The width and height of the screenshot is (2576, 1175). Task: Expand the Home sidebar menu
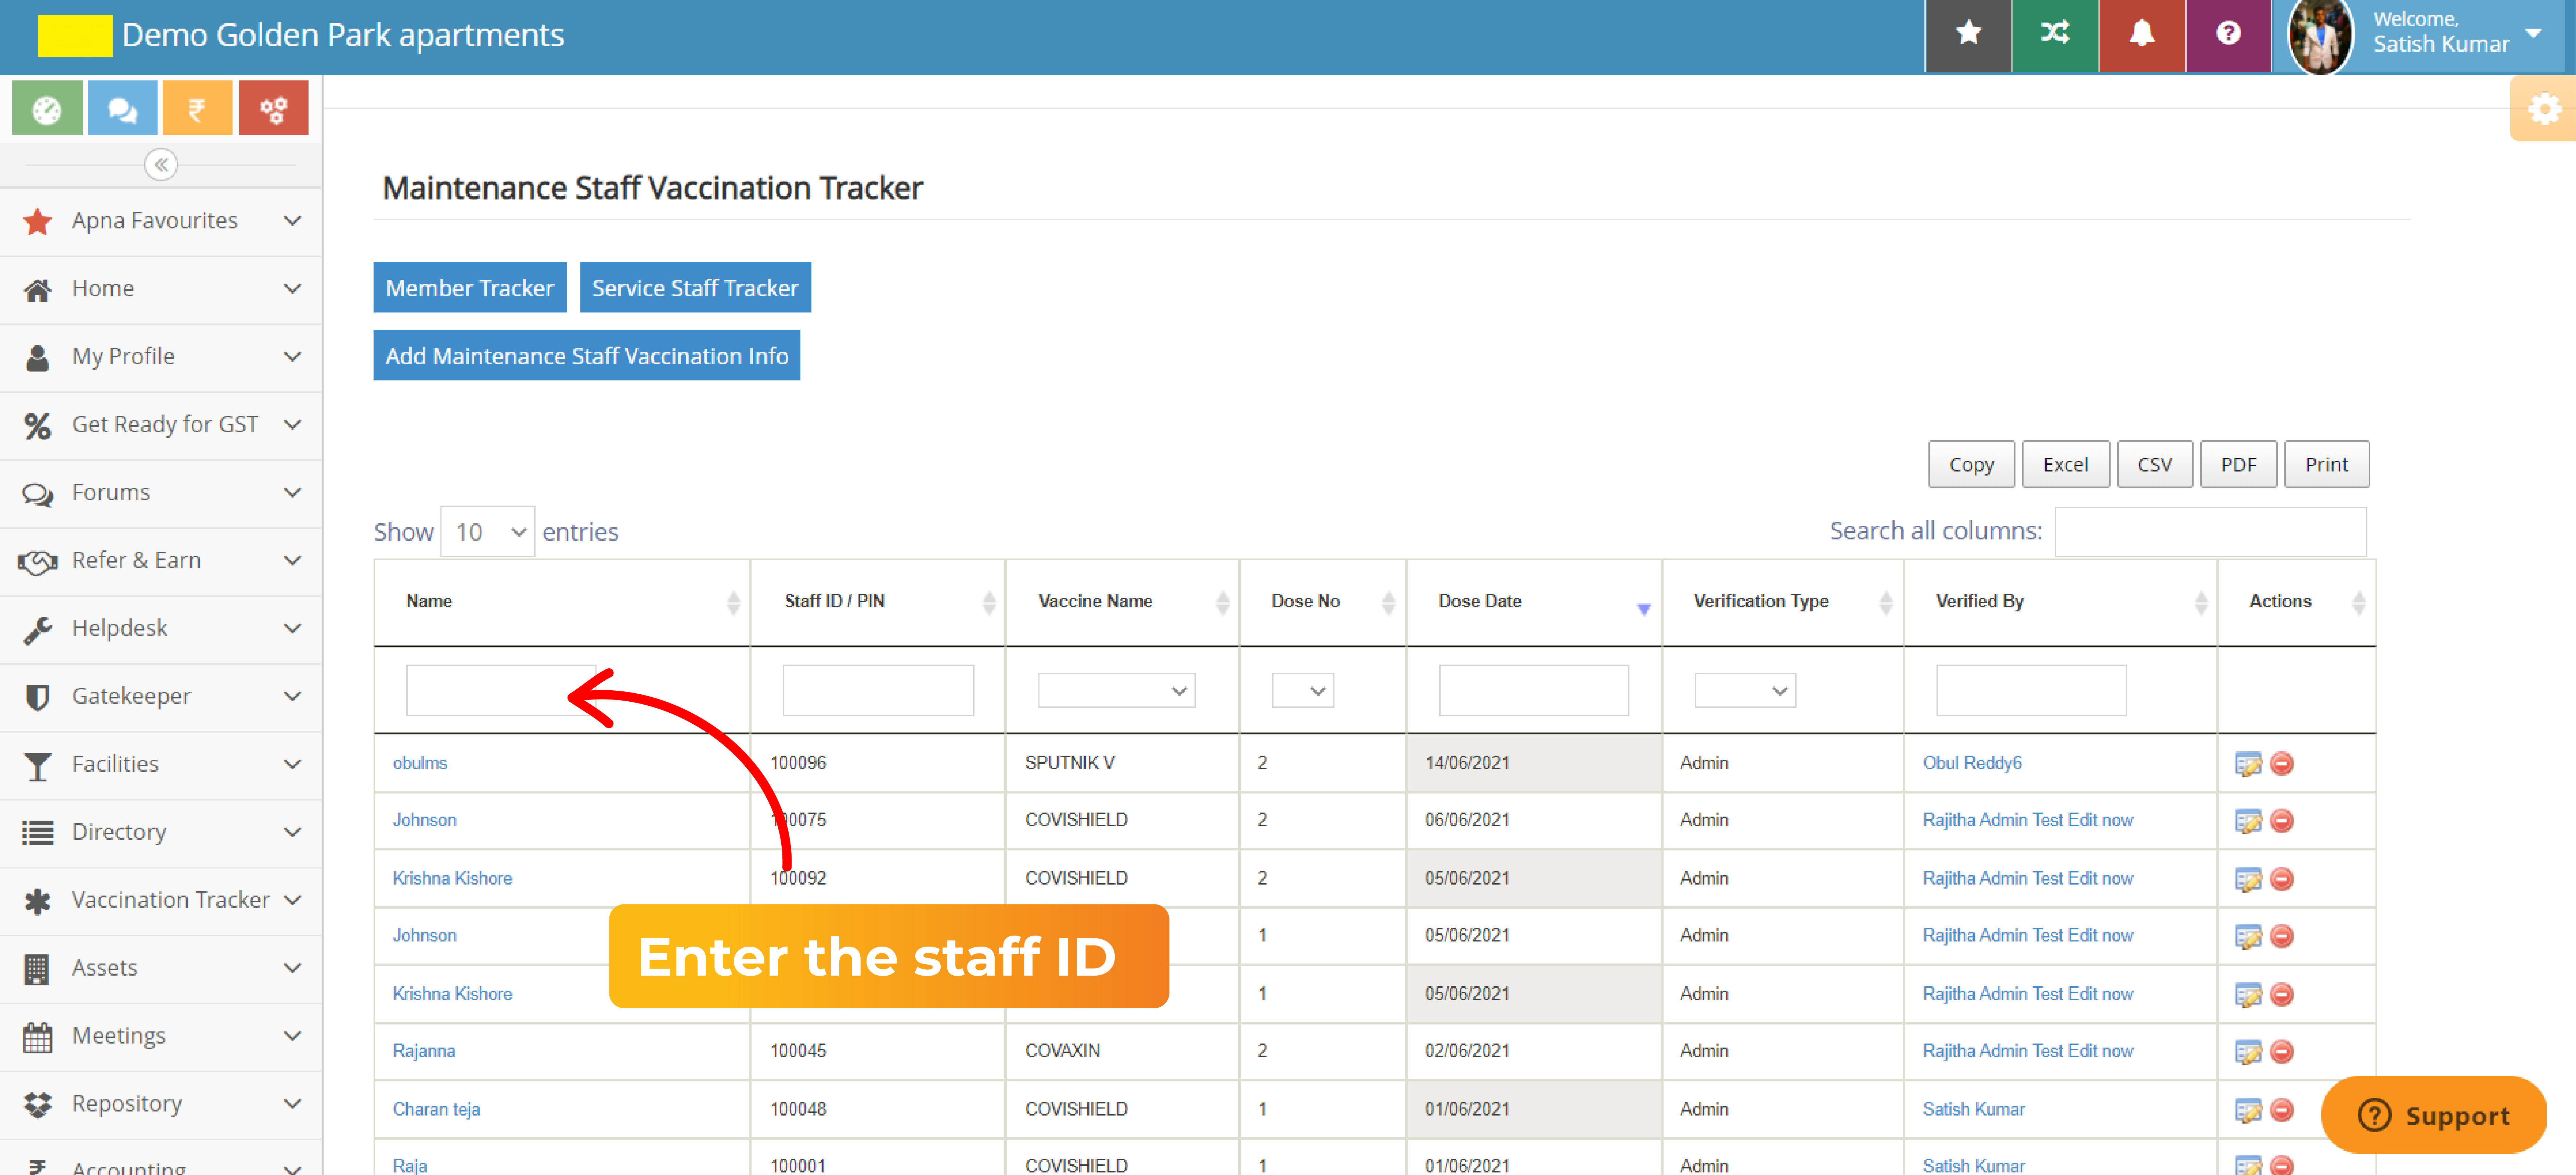pos(161,289)
